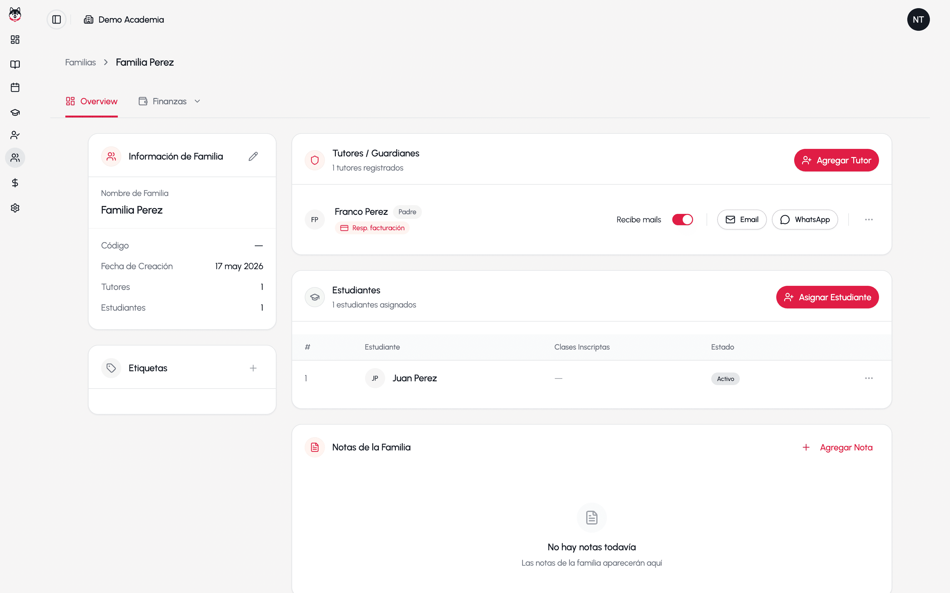Screen dimensions: 950x593
Task: Click the FP avatar of Franco Perez
Action: tap(314, 220)
